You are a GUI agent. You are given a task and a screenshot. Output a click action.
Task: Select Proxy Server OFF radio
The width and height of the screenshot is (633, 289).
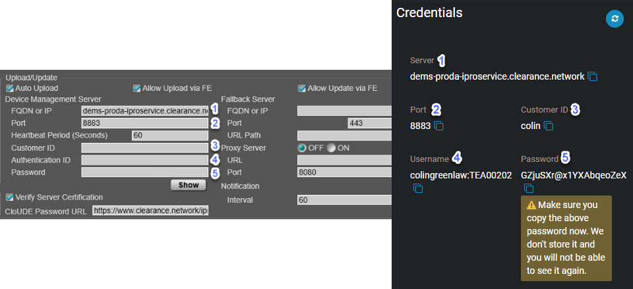pyautogui.click(x=302, y=148)
